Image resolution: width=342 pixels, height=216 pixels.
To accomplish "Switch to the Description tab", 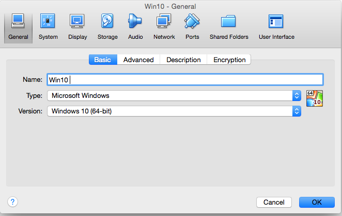I will click(x=183, y=60).
